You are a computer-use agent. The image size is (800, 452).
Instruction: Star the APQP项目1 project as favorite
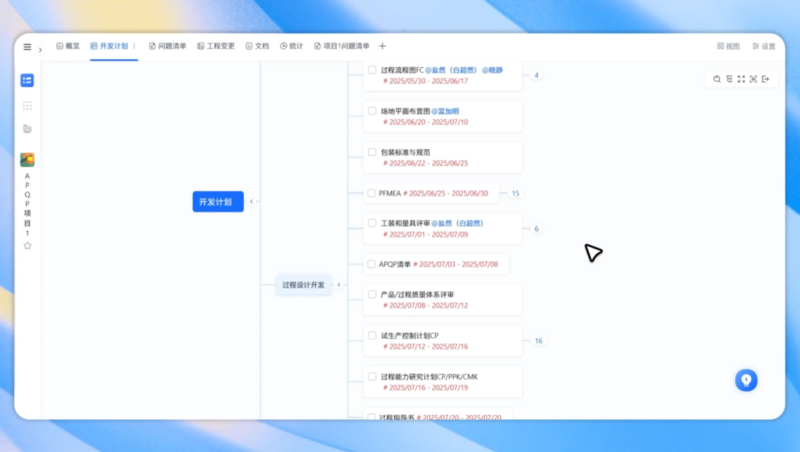27,245
